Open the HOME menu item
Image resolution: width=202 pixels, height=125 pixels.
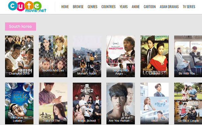click(65, 7)
